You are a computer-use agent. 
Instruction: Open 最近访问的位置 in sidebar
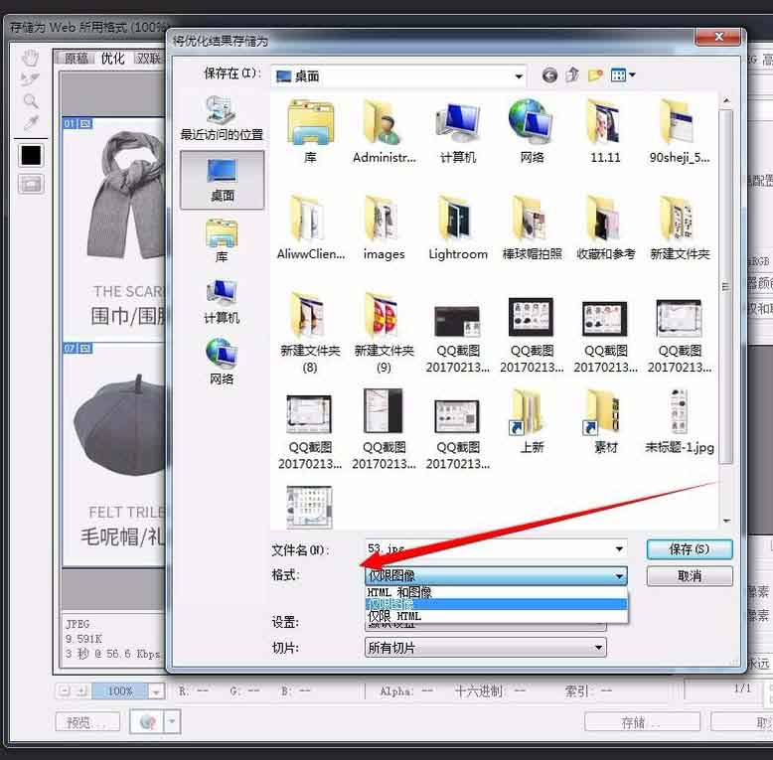(222, 119)
